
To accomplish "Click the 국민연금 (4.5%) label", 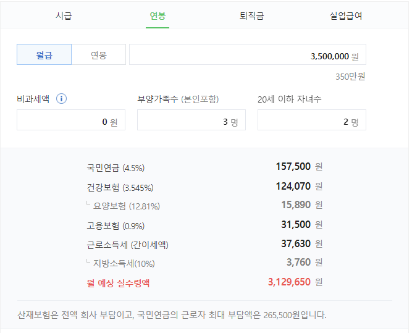I will pos(116,167).
